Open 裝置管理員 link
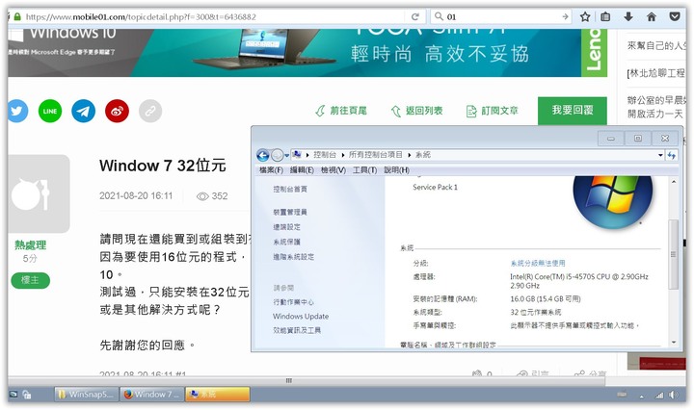Viewport: 694px width, 410px height. (290, 212)
